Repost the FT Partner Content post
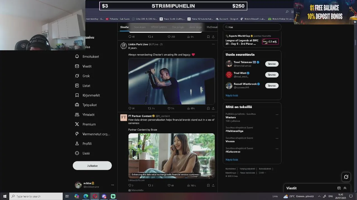 (x=150, y=185)
